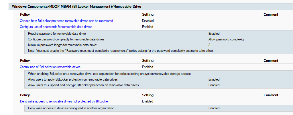The width and height of the screenshot is (293, 115).
Task: Select the 'Allow password complexity' value
Action: click(x=226, y=39)
